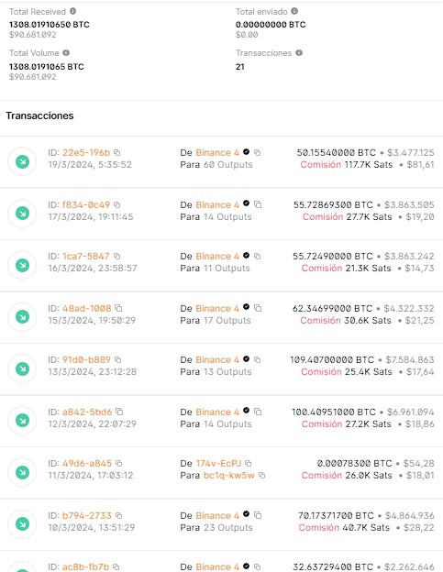Click info icon next to Total Received
This screenshot has width=443, height=572.
point(73,11)
